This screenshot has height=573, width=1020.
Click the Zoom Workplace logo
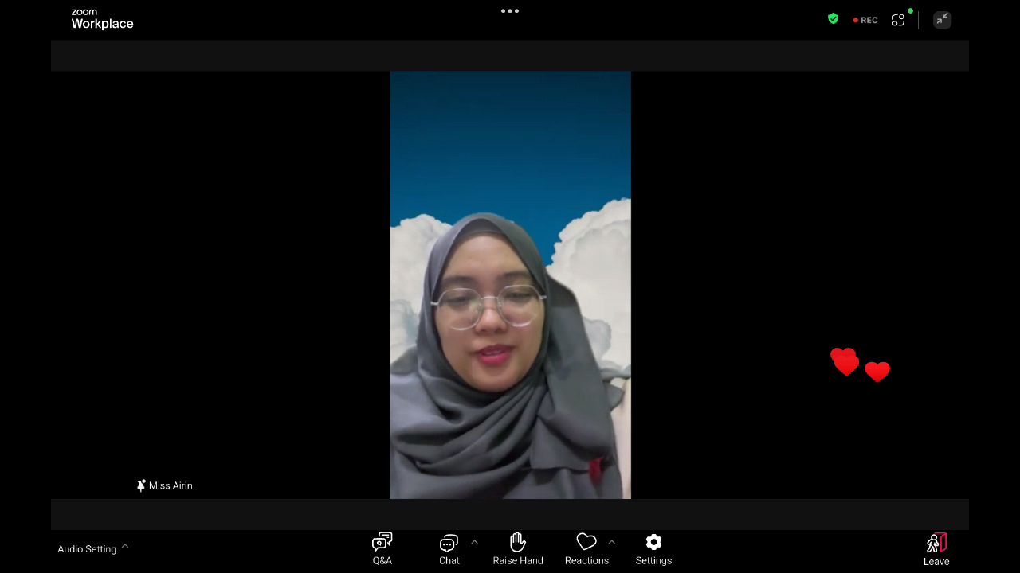pyautogui.click(x=102, y=19)
